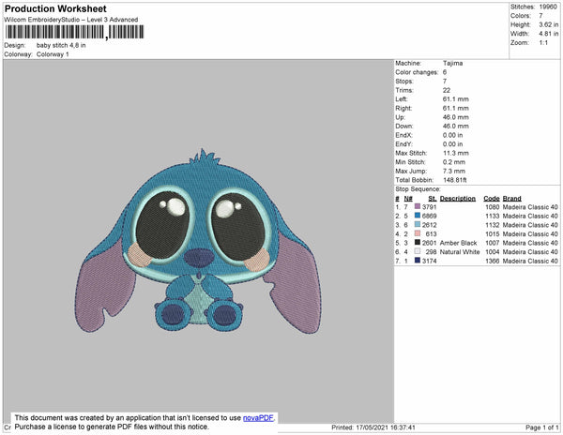Click thread code 1132 in the Code column
563x435 pixels.
point(493,225)
